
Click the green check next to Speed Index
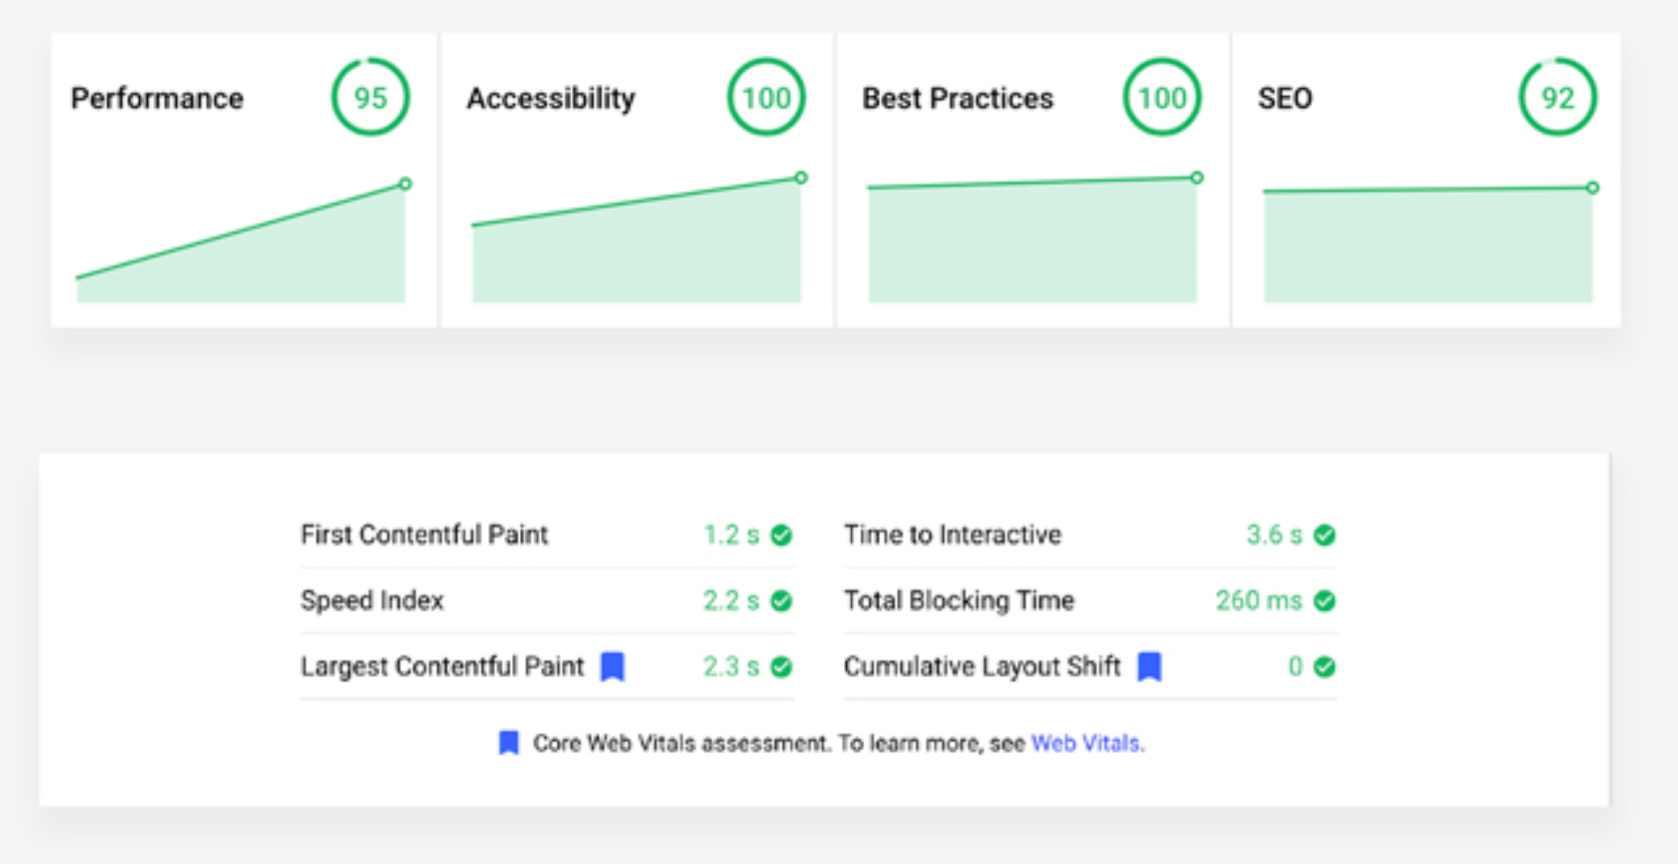coord(781,601)
